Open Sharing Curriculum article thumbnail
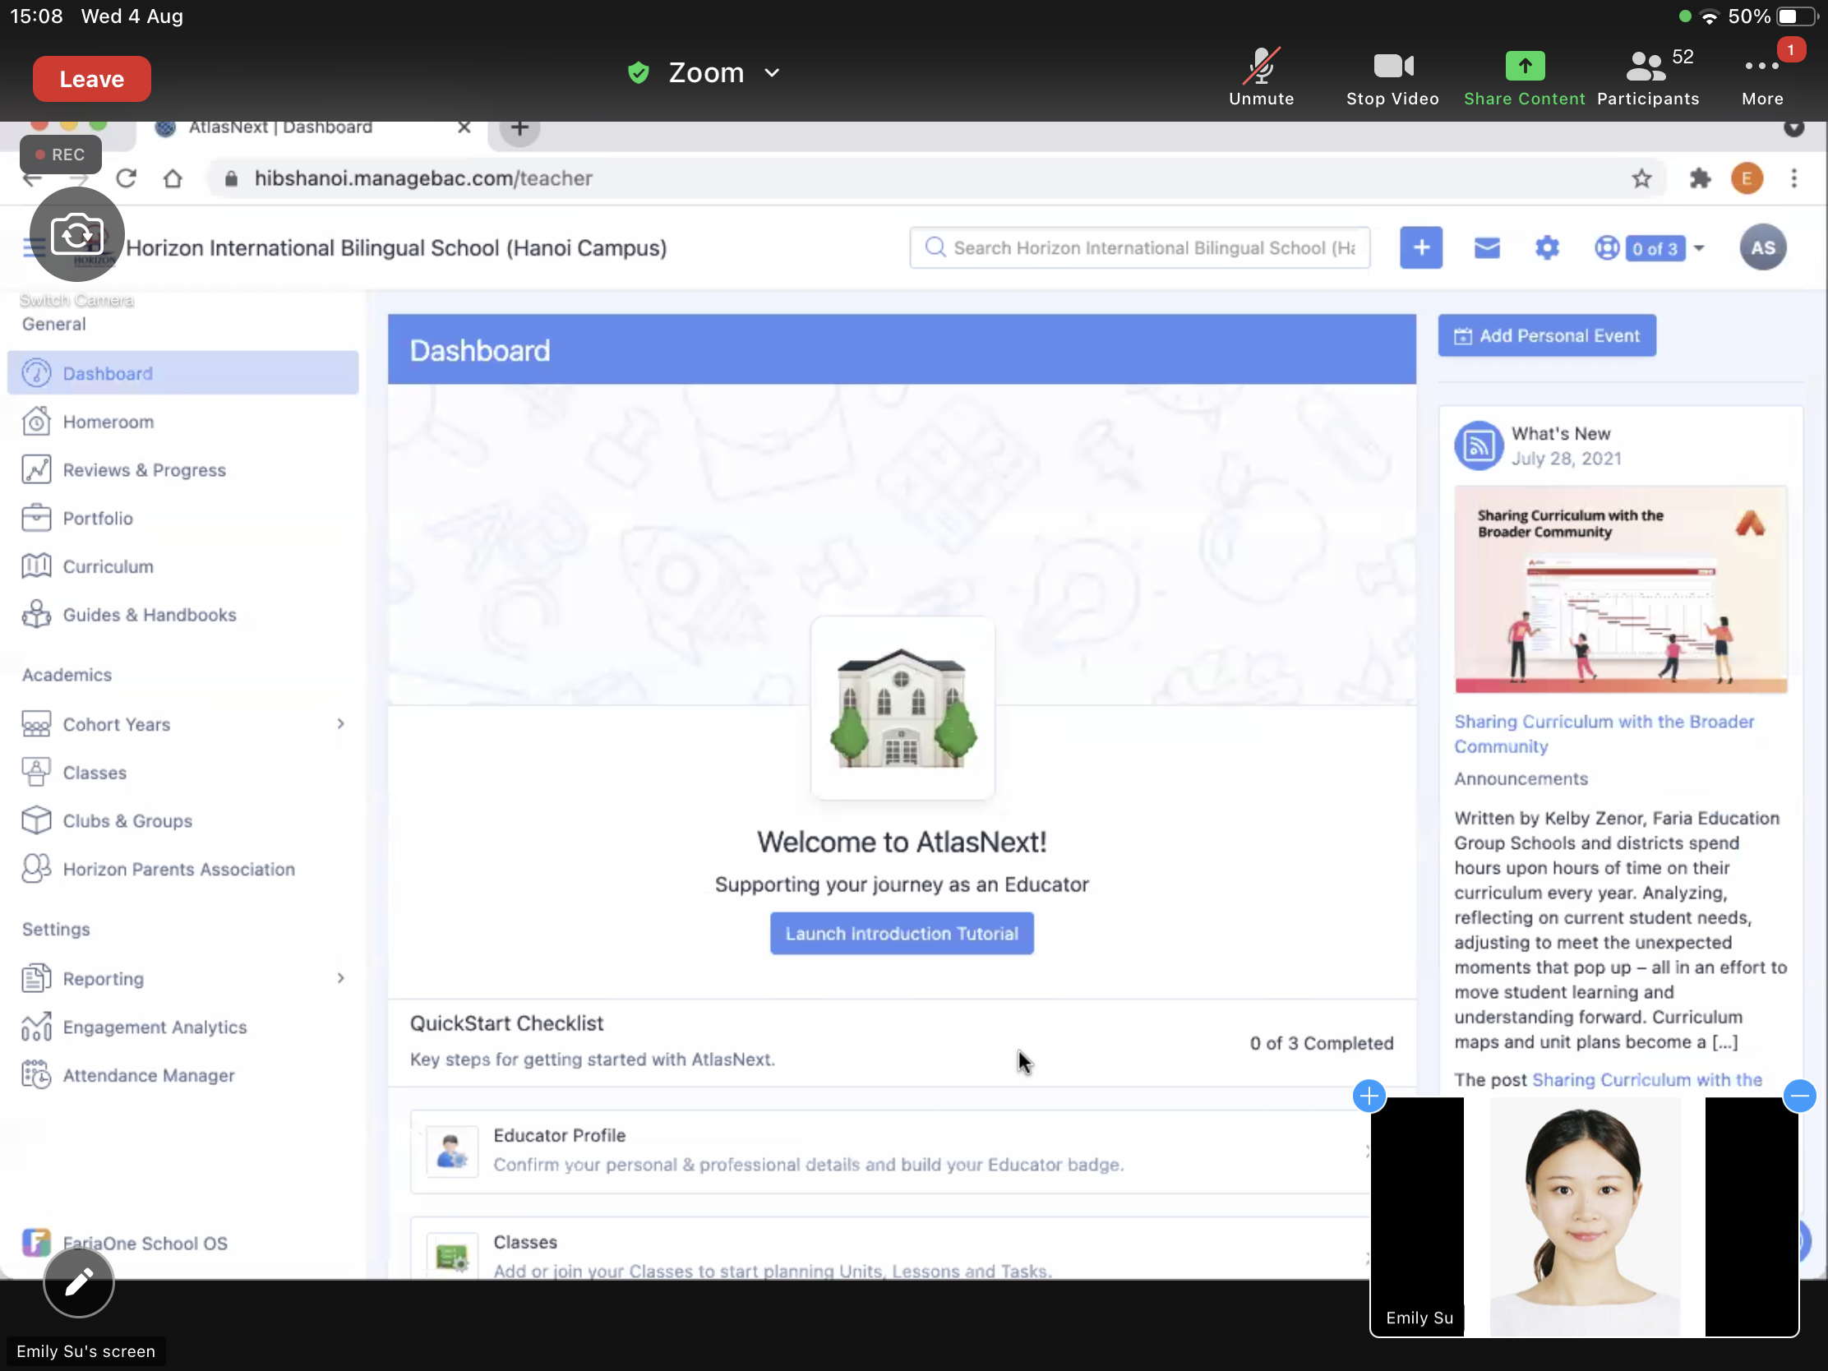 (x=1620, y=590)
